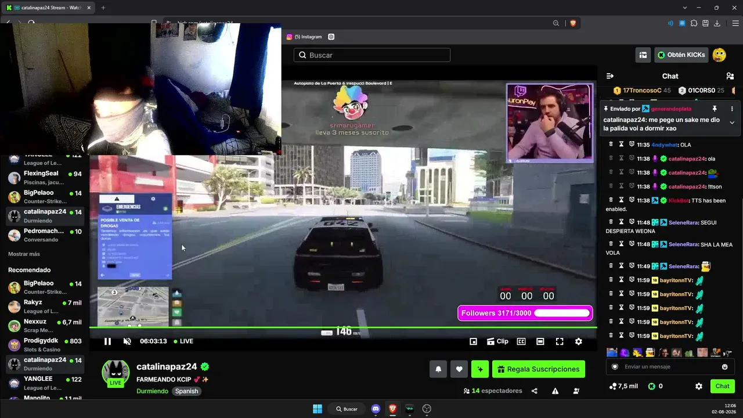Click the green sparkle subscribe button
Screen dimensions: 743x418
point(480,369)
